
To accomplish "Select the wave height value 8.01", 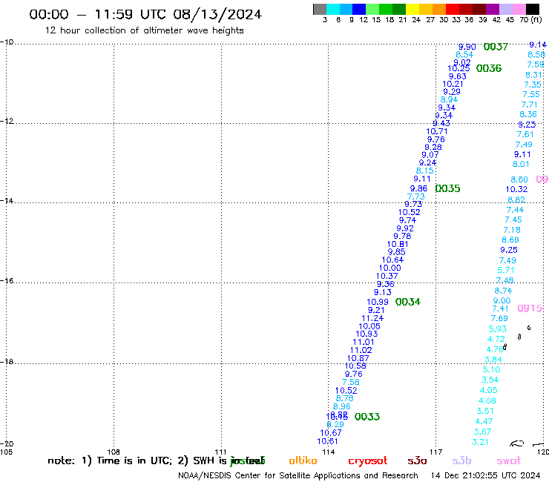I will coord(521,164).
